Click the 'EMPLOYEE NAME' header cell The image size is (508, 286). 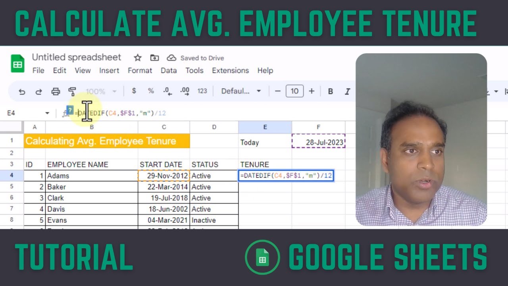pos(92,164)
